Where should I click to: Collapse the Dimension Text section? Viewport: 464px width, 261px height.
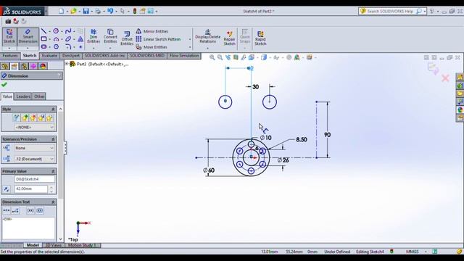coord(53,202)
